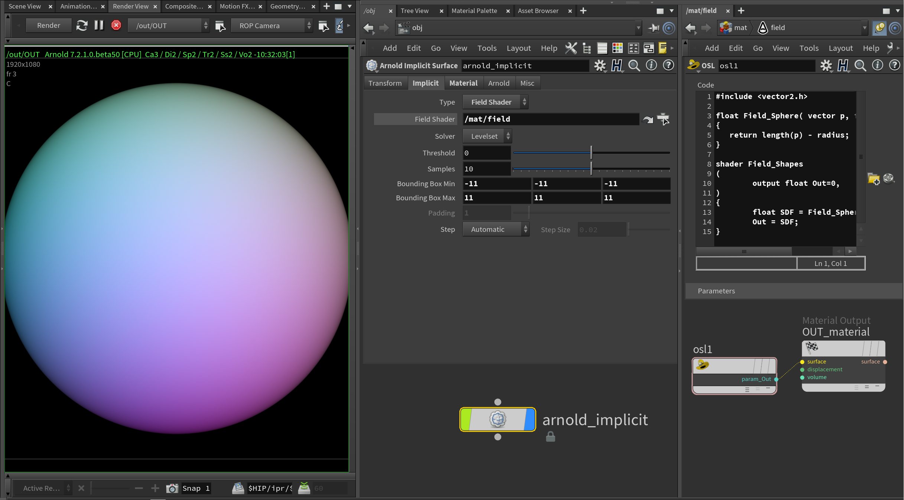The width and height of the screenshot is (904, 500).
Task: Open the node chooser next to Field Shader
Action: coord(663,119)
